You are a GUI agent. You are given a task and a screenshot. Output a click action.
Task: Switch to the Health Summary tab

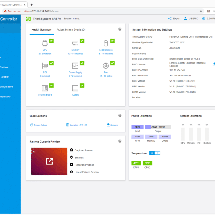[x=42, y=30]
